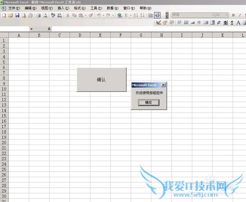Click the Undo arrow icon

click(99, 15)
